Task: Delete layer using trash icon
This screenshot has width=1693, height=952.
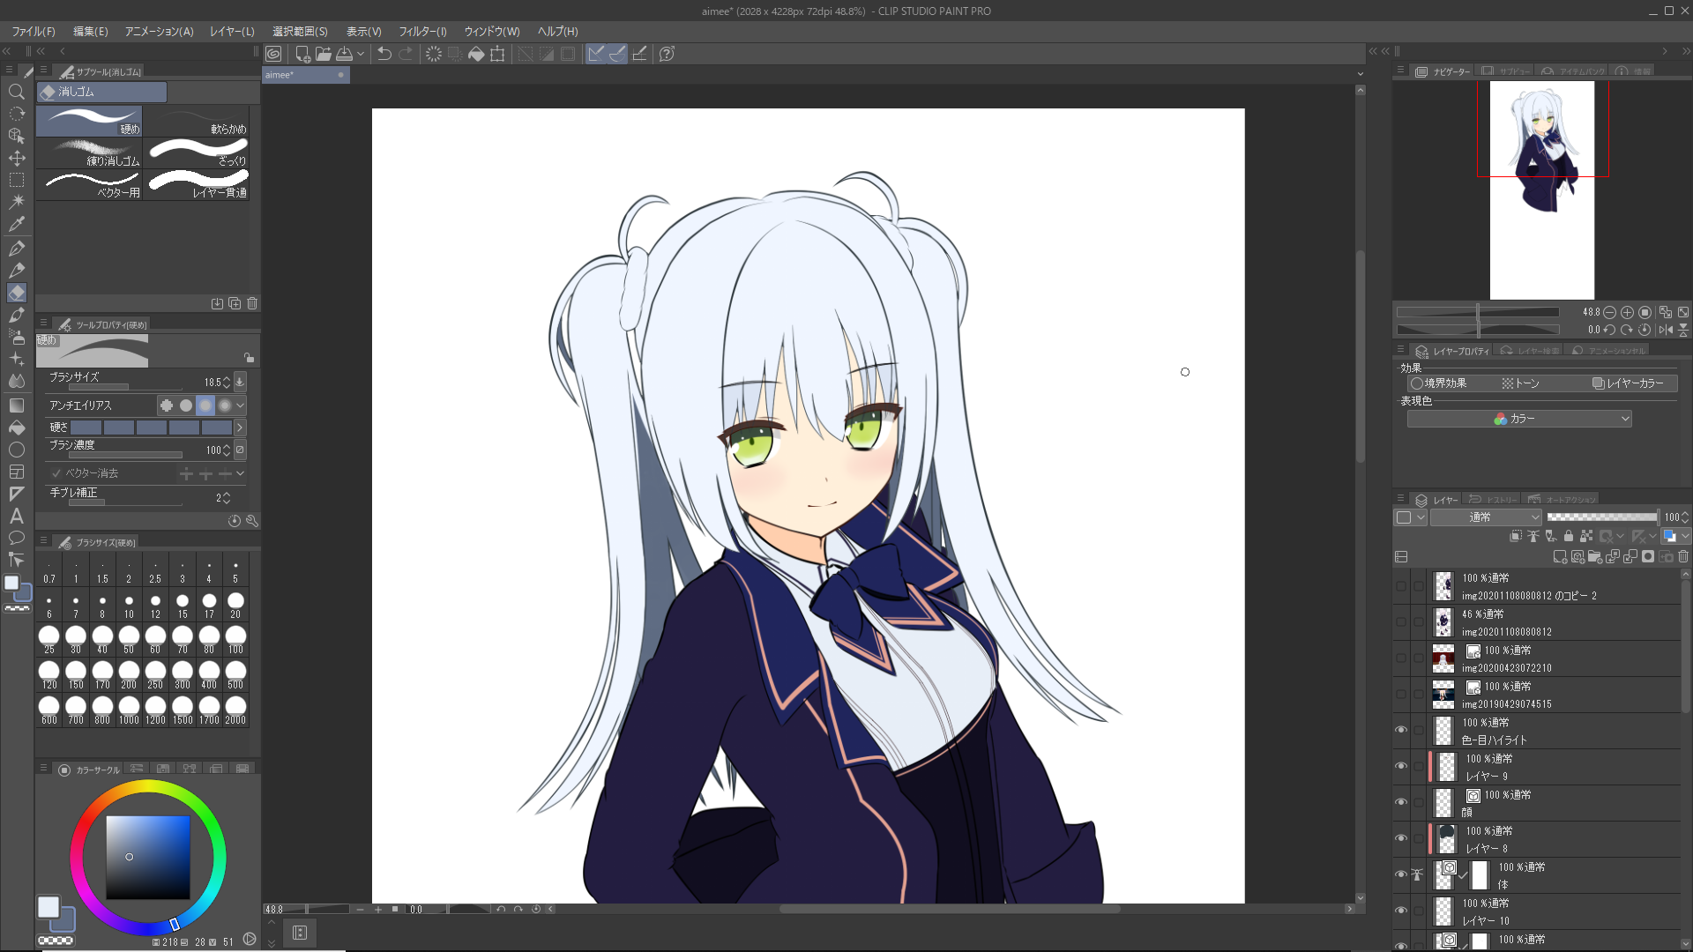Action: (x=1683, y=557)
